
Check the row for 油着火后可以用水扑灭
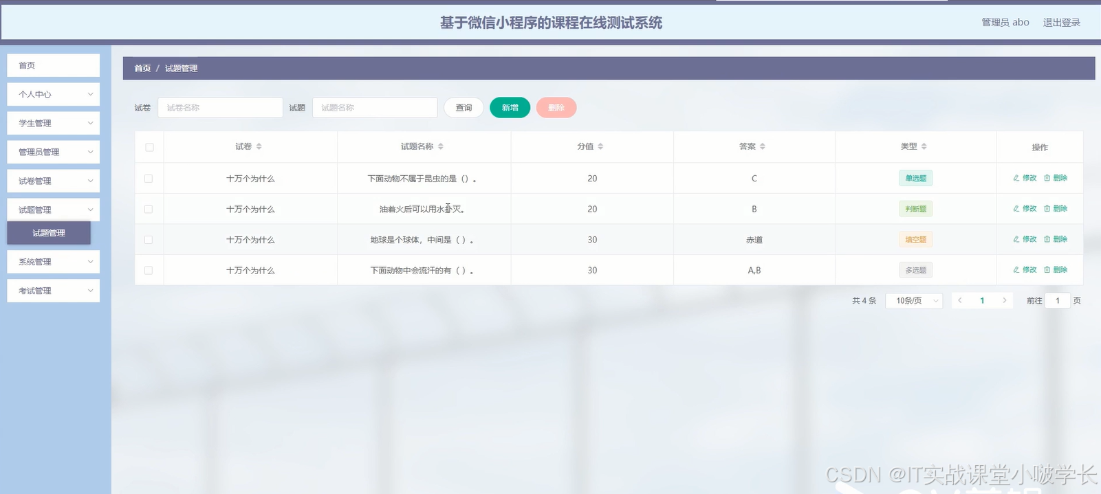(x=149, y=209)
